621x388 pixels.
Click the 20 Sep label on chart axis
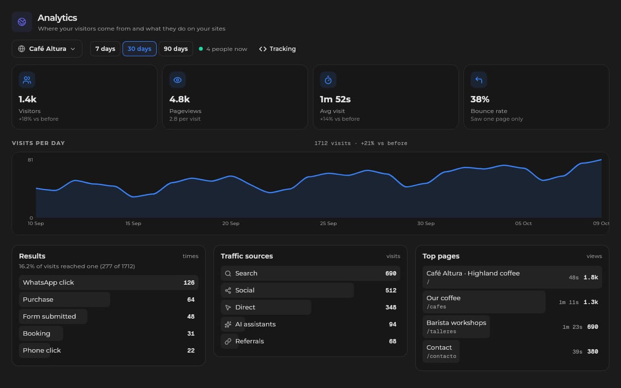tap(231, 224)
